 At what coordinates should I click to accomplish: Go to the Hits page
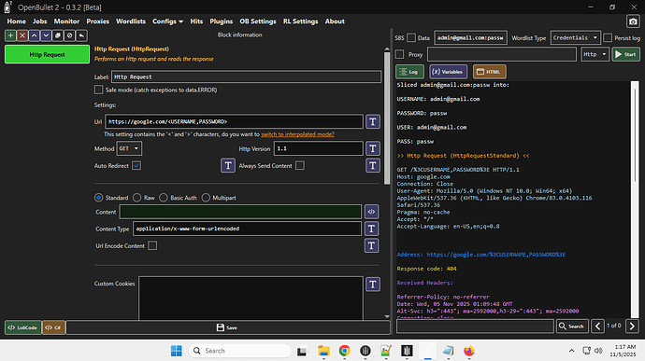click(196, 21)
